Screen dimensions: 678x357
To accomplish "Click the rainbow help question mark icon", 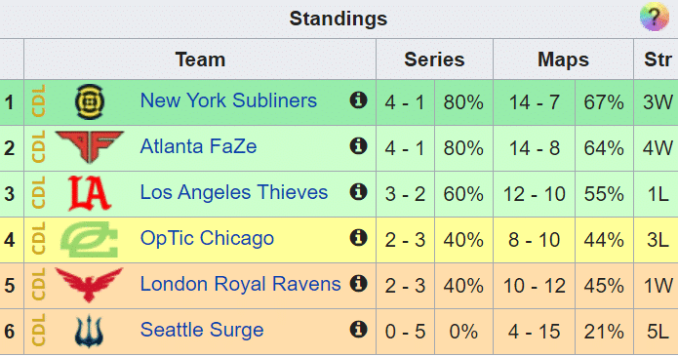I will click(x=655, y=17).
